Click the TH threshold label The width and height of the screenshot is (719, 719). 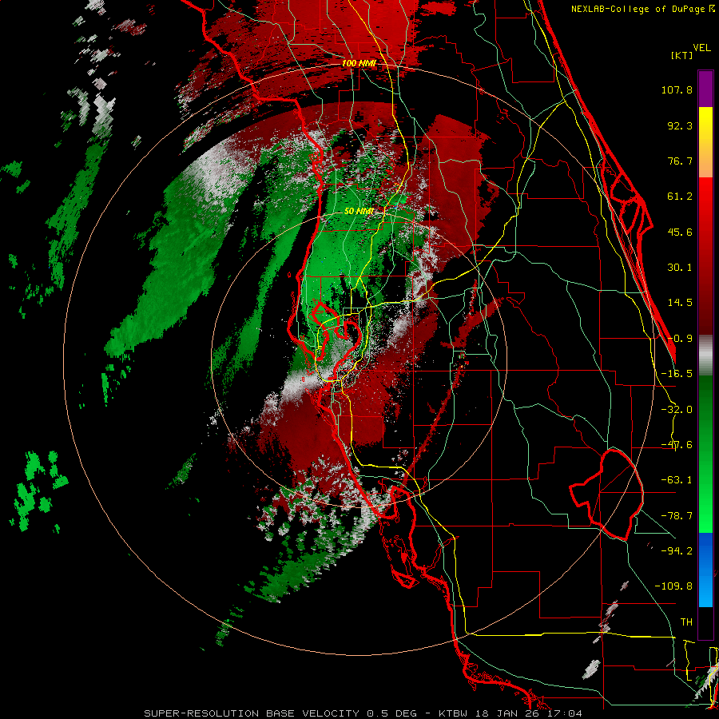coord(686,622)
